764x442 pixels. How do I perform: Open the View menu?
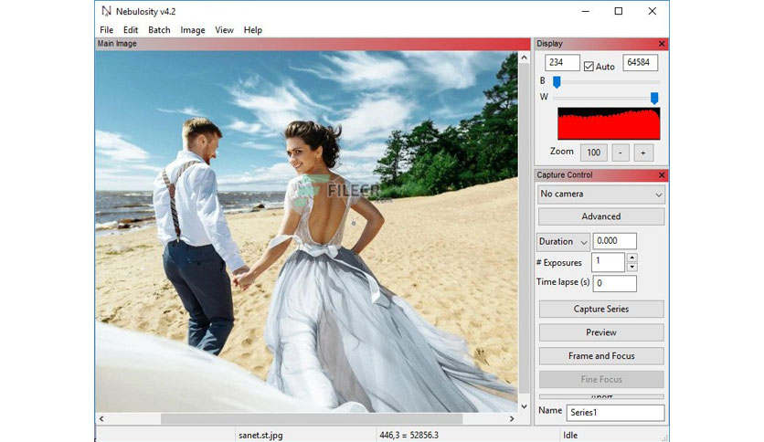coord(224,30)
